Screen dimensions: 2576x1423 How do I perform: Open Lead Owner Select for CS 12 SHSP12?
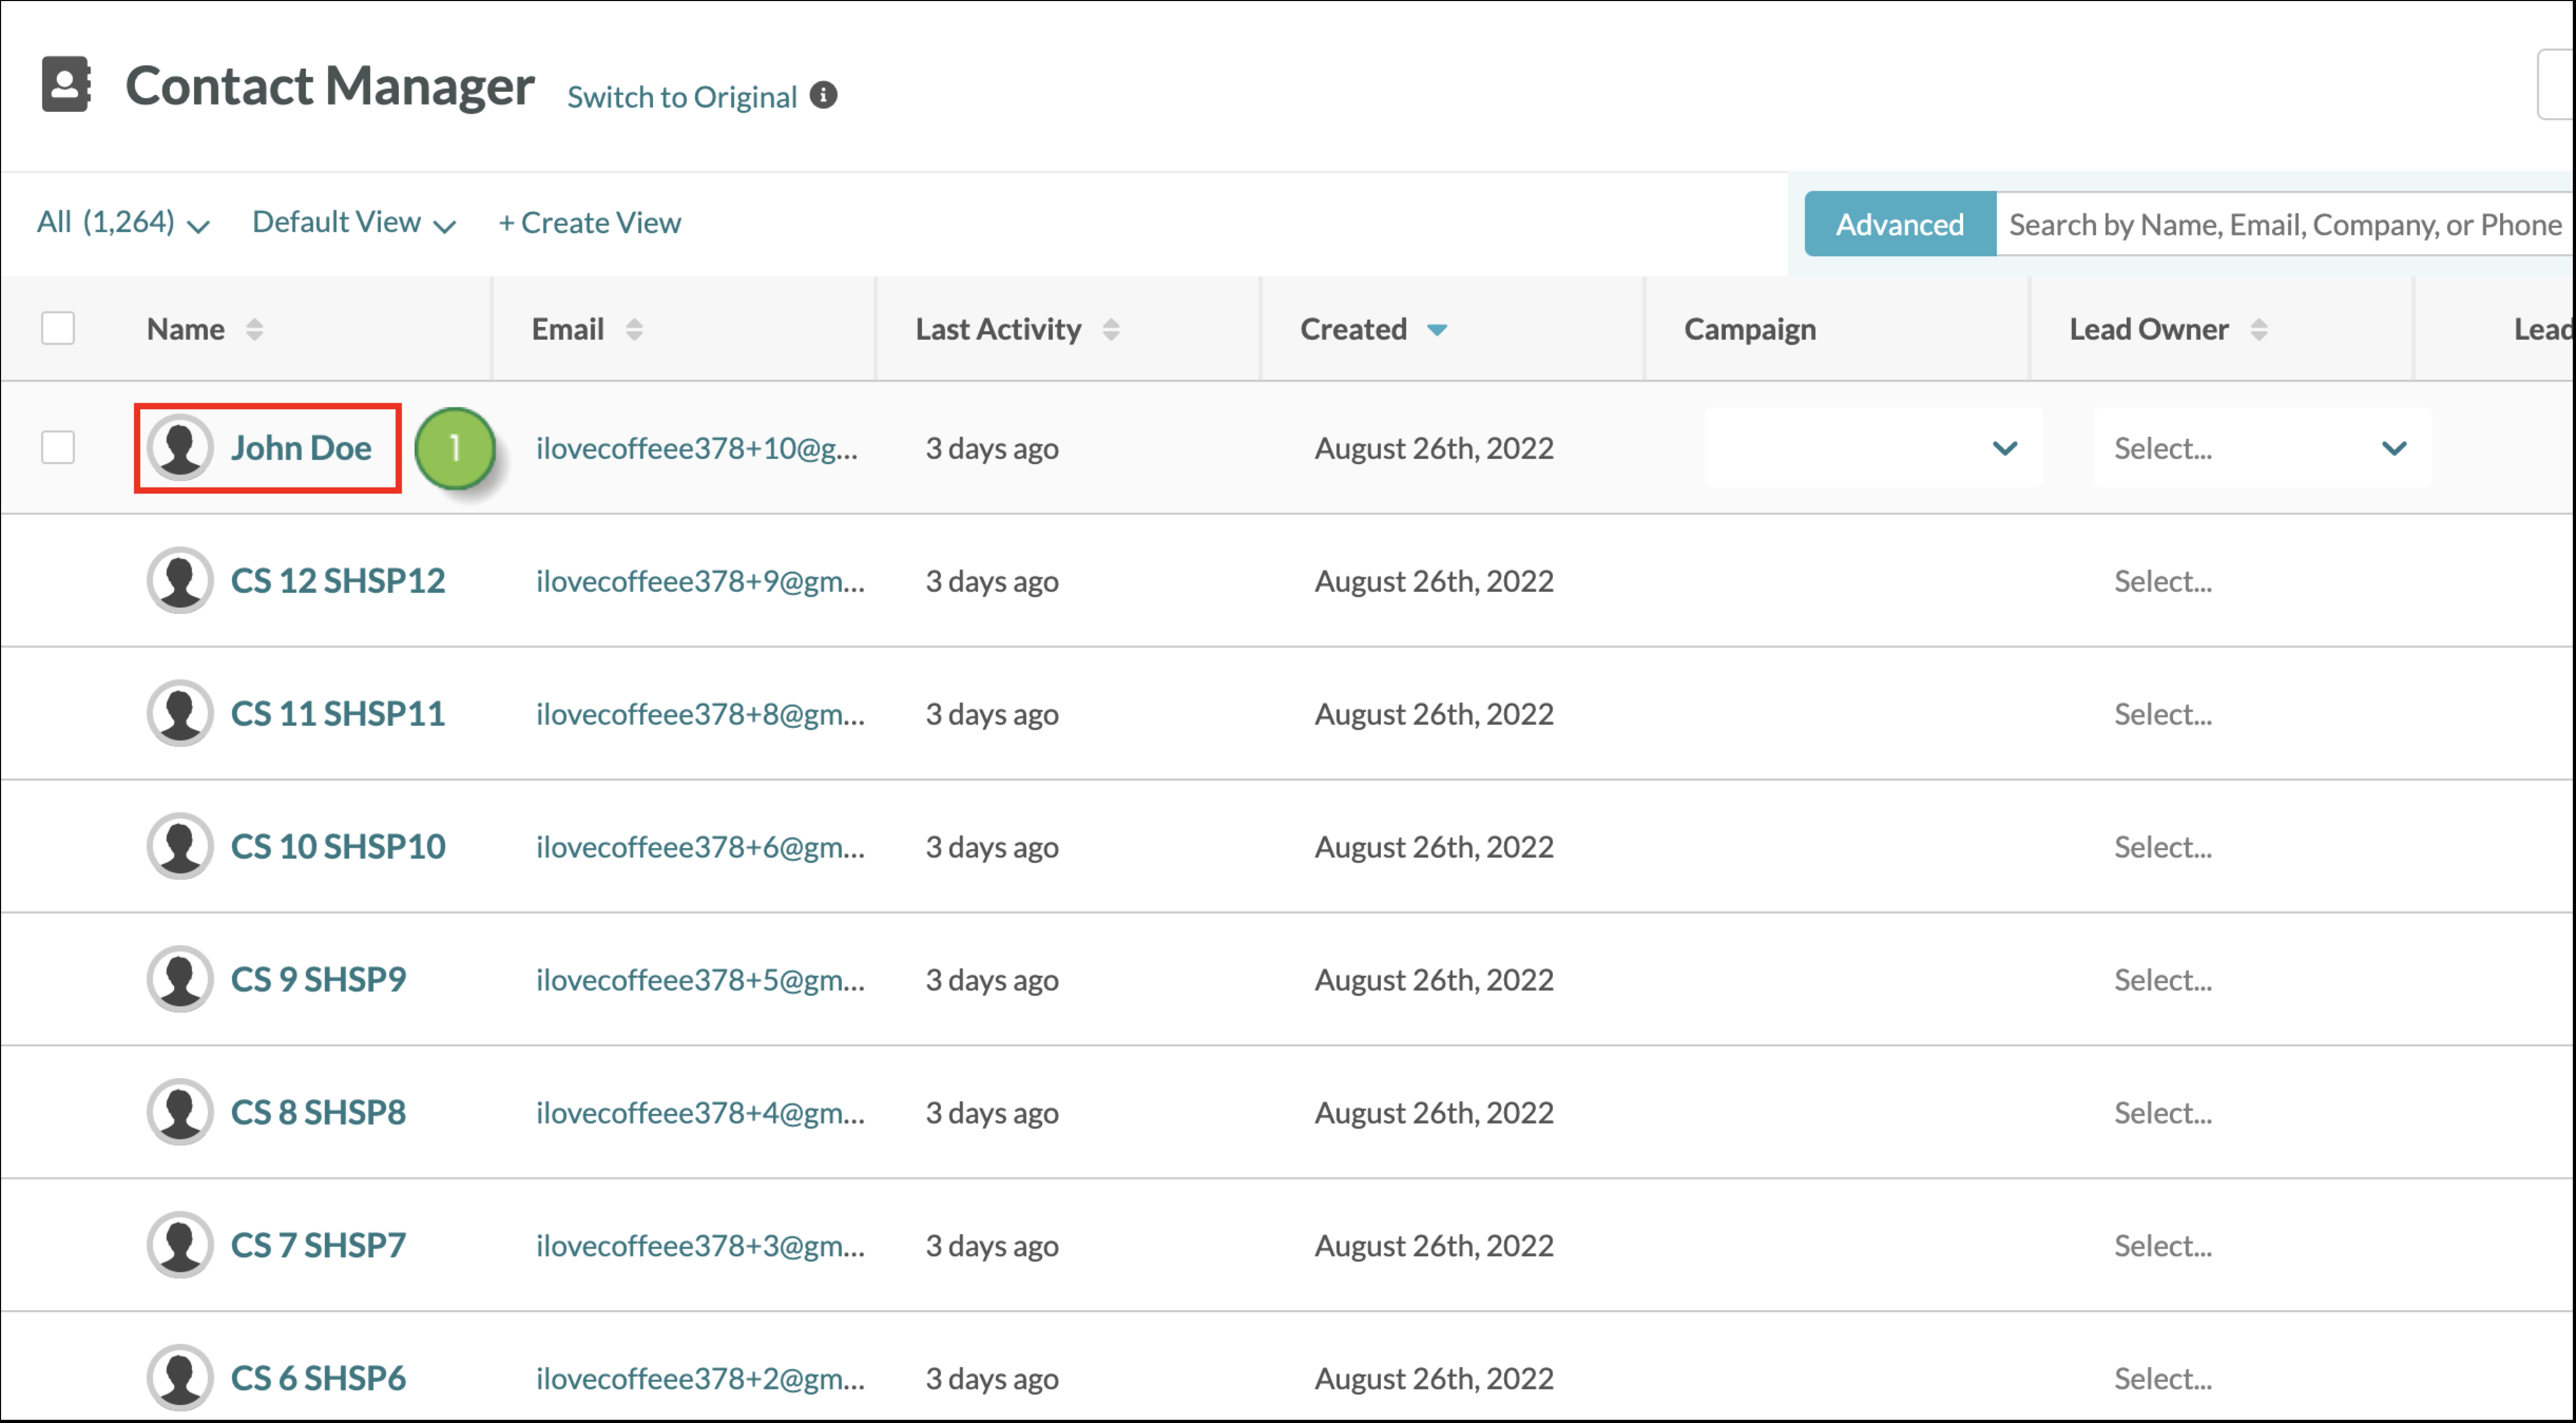pos(2163,581)
